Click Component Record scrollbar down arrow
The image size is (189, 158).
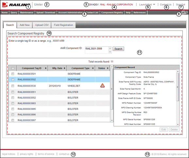click(178, 125)
